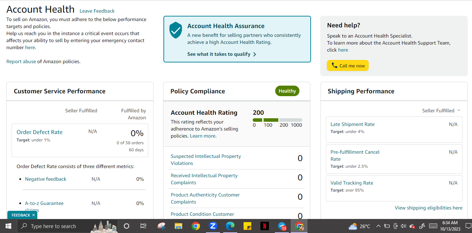Open the Windows Start menu
The image size is (472, 233).
tap(8, 226)
